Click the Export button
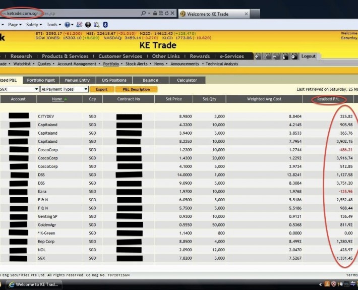This screenshot has width=358, height=290. coord(102,89)
